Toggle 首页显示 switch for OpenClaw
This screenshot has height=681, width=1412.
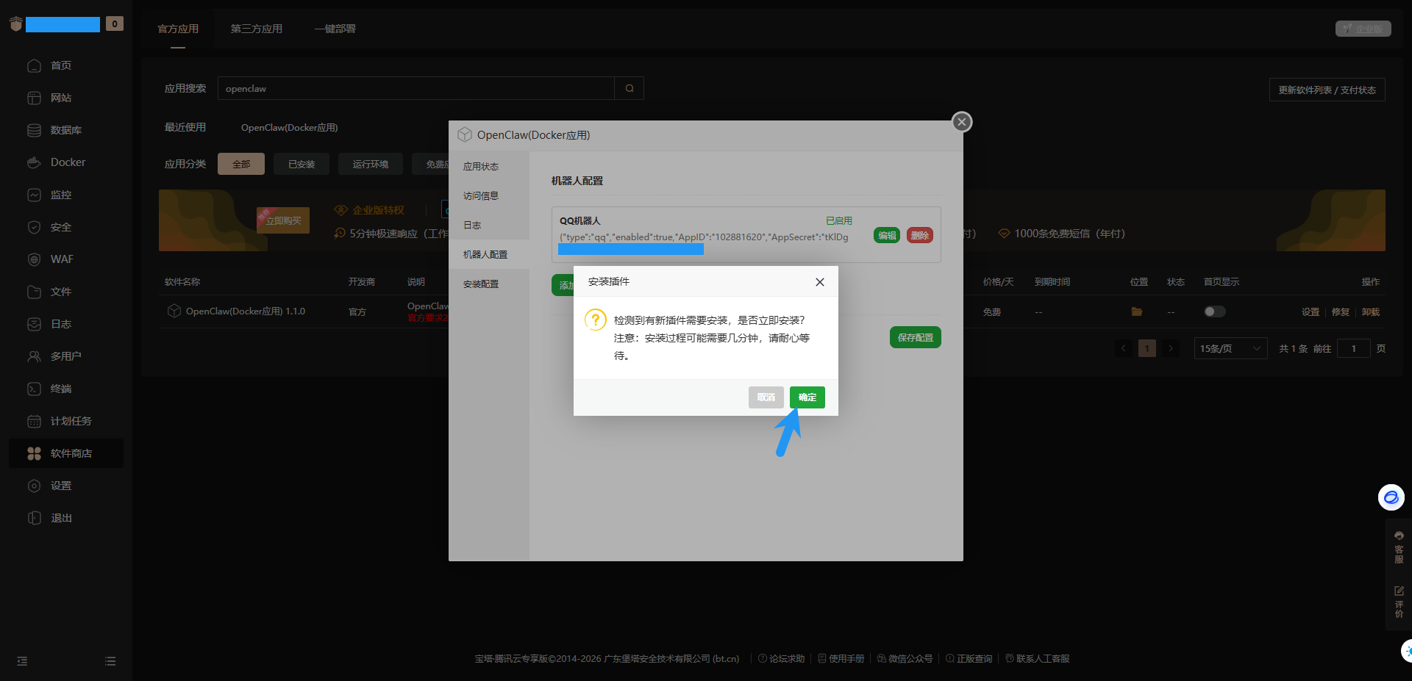(x=1214, y=311)
